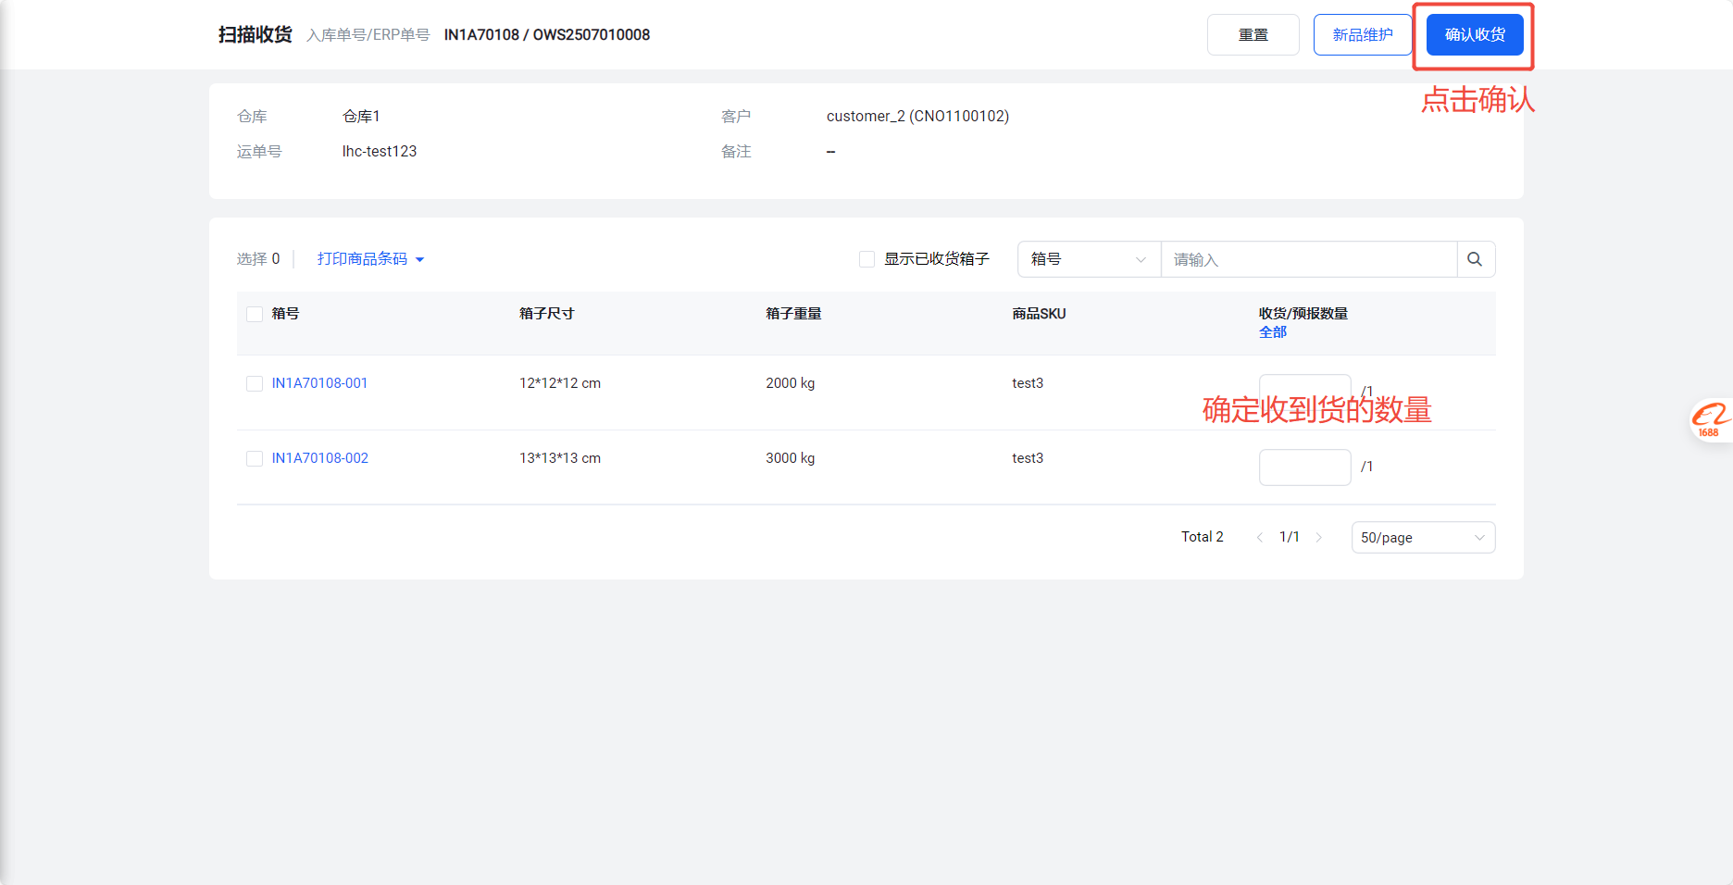
Task: Focus the 请输入 search input field
Action: coord(1309,259)
